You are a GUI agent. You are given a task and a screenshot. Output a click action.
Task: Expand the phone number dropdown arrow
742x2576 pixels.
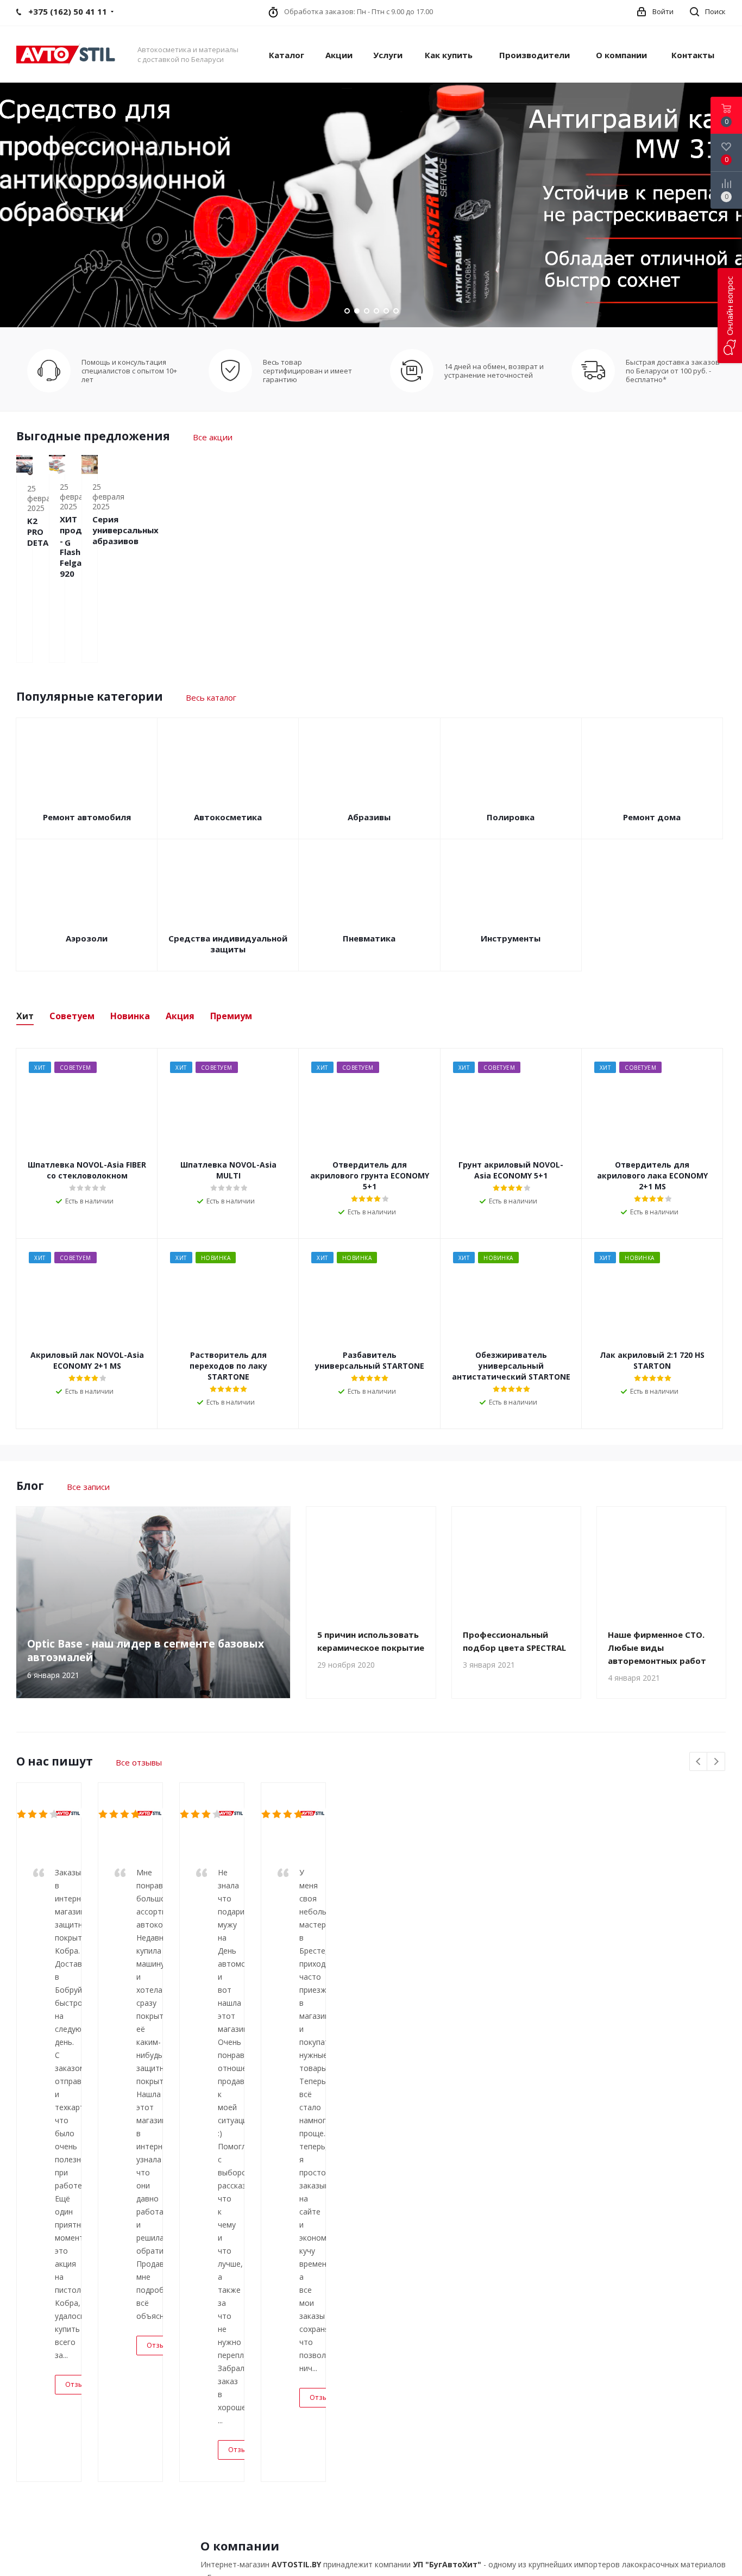click(112, 12)
